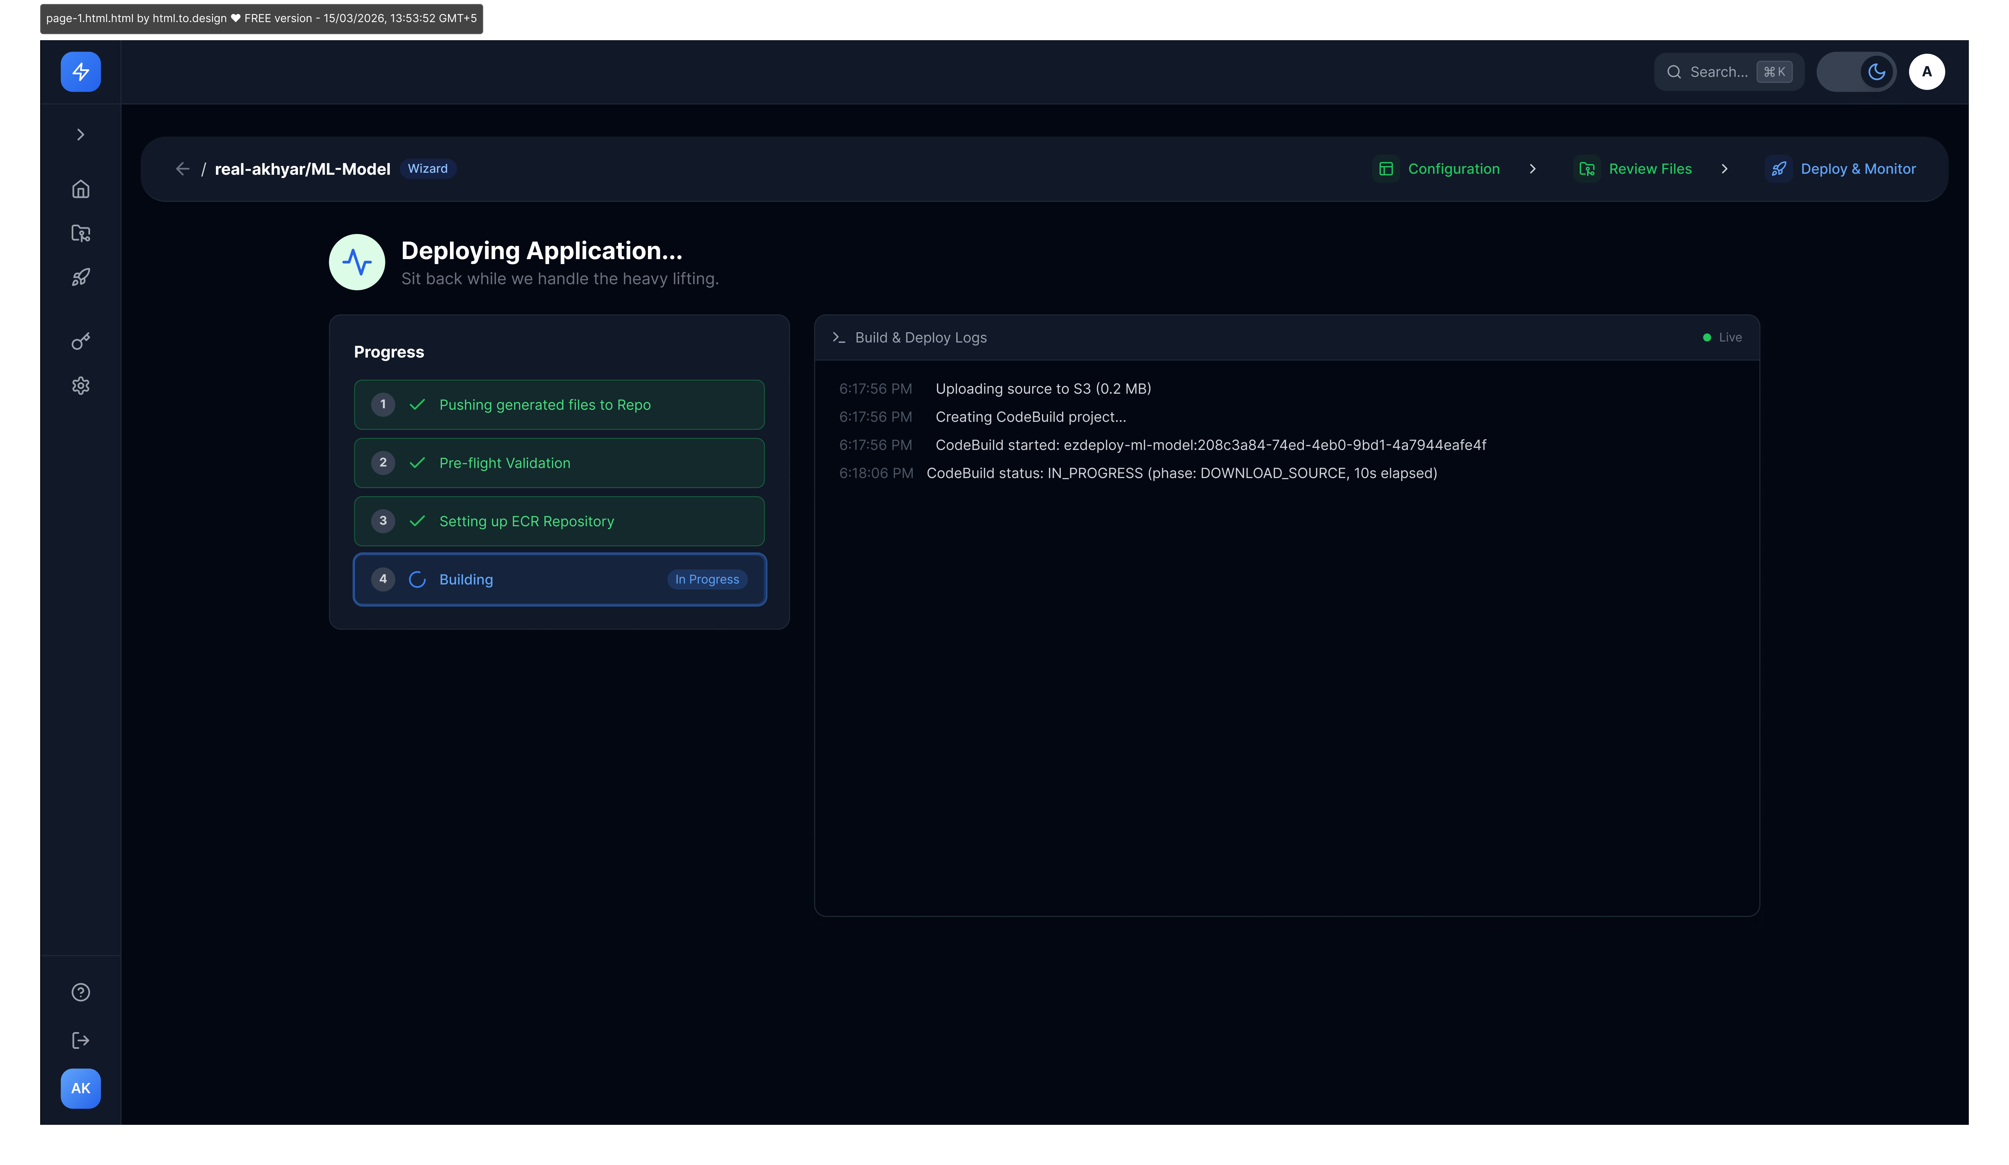Open the Home icon in sidebar

80,189
